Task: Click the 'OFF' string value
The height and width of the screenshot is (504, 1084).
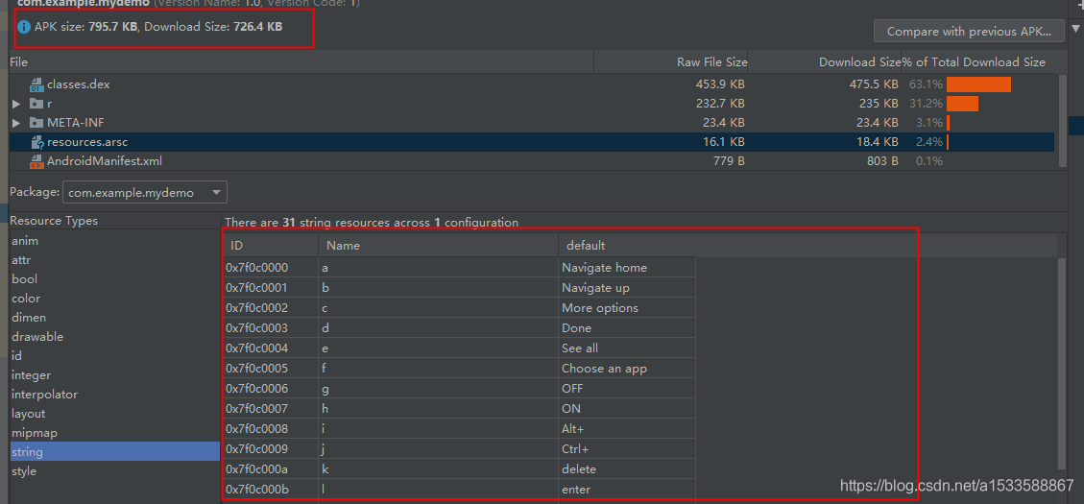Action: [x=572, y=389]
